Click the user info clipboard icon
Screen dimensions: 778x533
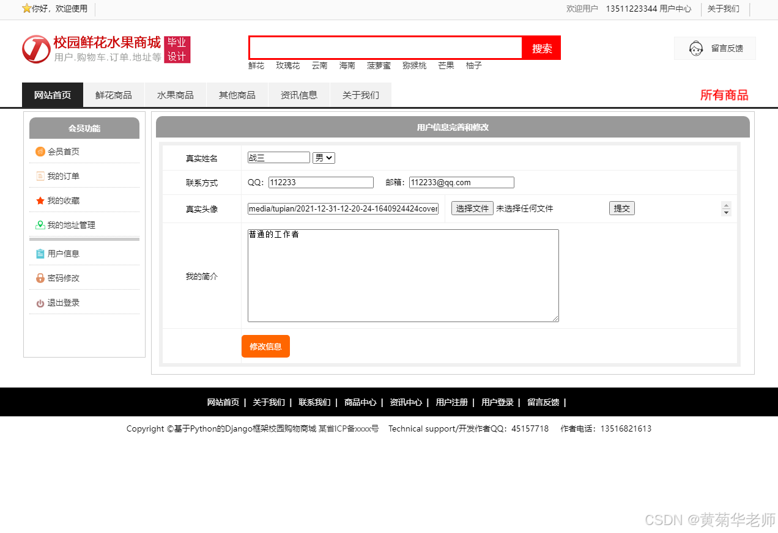point(40,254)
